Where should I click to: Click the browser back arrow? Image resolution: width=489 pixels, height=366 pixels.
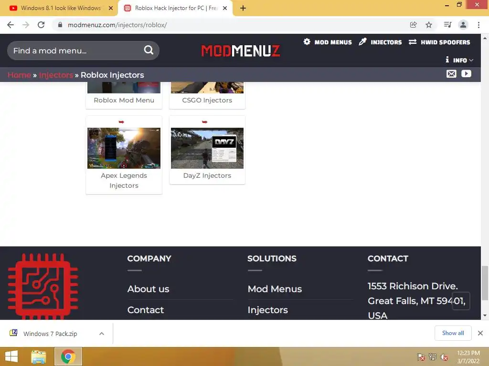tap(11, 25)
